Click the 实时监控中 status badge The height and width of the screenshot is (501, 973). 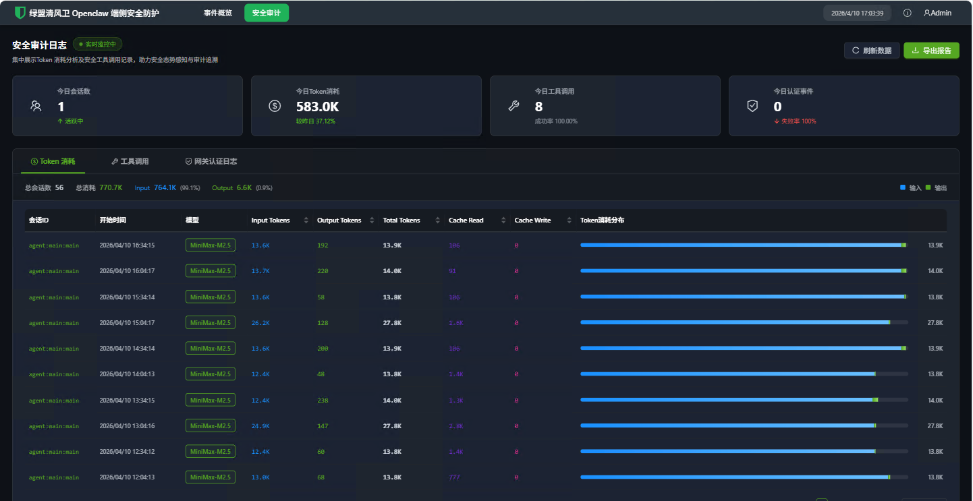(97, 44)
